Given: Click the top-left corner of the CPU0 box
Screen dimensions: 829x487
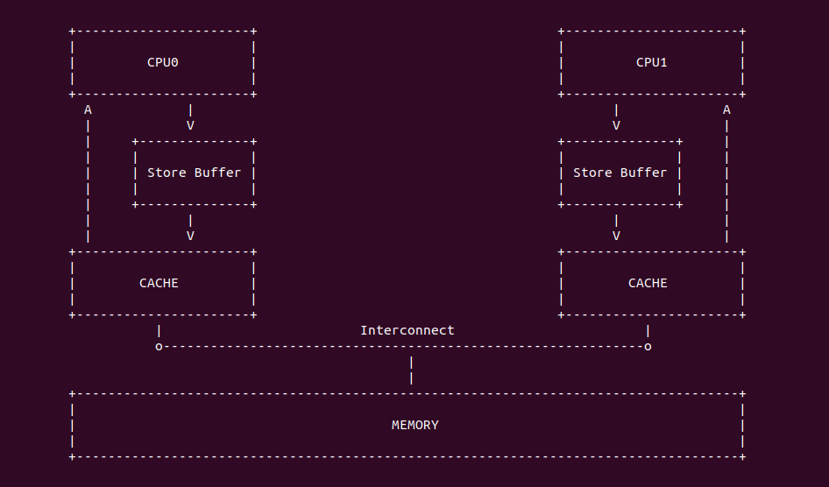Looking at the screenshot, I should coord(72,32).
